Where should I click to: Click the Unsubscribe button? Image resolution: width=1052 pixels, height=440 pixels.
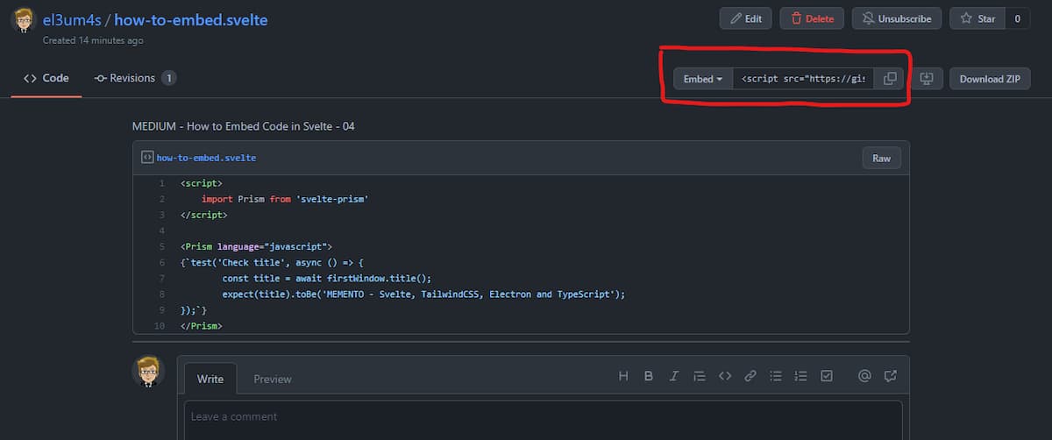[897, 18]
